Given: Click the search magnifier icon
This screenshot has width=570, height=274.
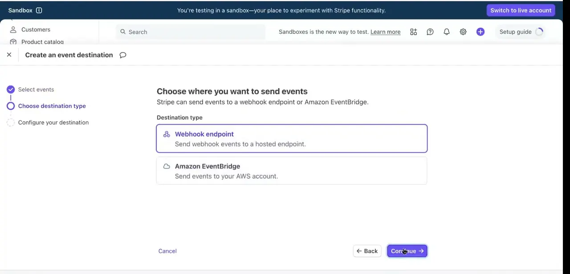Looking at the screenshot, I should pyautogui.click(x=123, y=32).
